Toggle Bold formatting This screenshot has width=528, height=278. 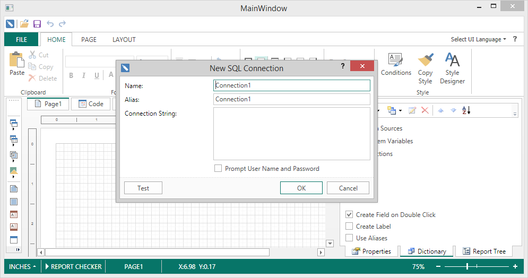[x=71, y=75]
